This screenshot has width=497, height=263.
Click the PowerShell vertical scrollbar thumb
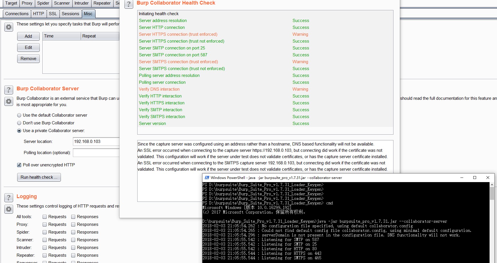point(492,194)
